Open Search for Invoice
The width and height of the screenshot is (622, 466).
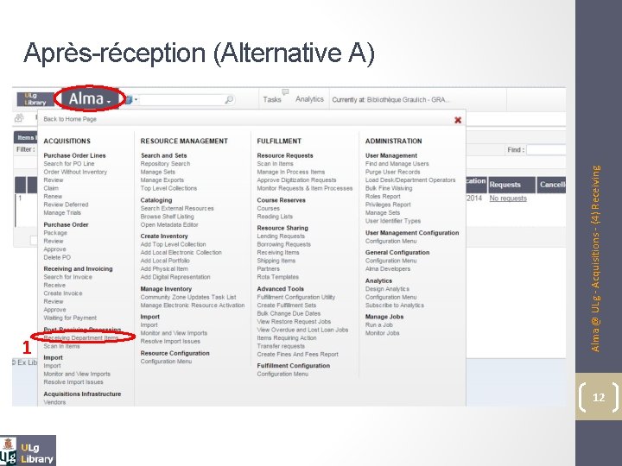click(x=68, y=277)
